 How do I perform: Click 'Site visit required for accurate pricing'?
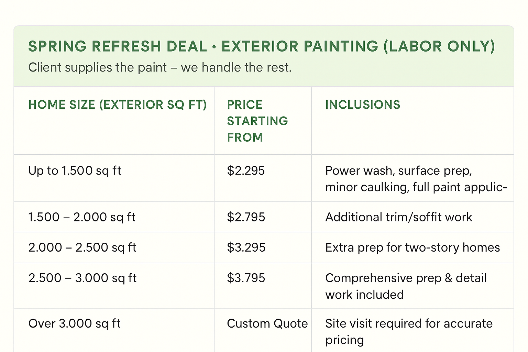(x=409, y=332)
